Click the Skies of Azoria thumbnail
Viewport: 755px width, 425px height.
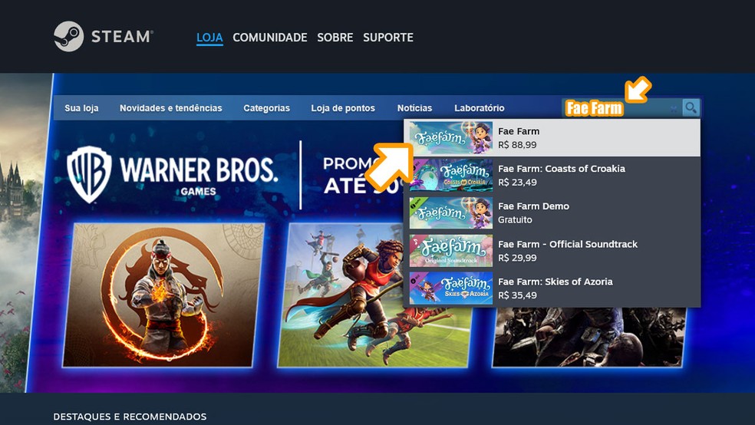point(450,288)
